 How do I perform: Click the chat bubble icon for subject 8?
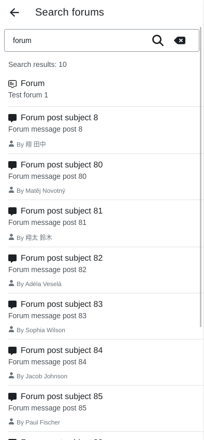(x=12, y=118)
